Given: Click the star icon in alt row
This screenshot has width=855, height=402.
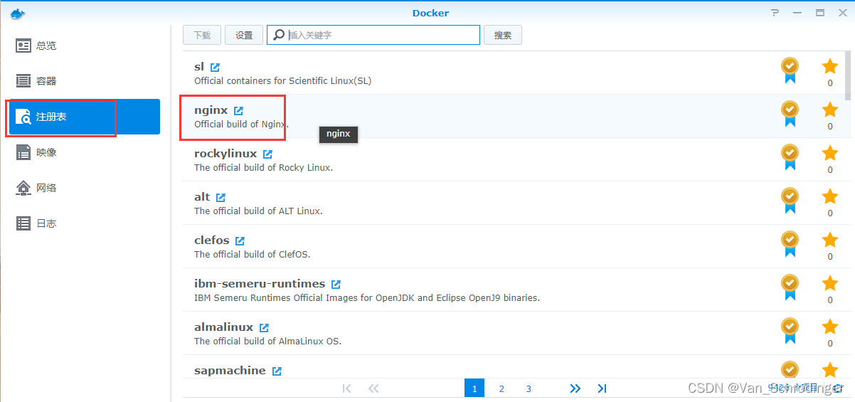Looking at the screenshot, I should coord(830,197).
